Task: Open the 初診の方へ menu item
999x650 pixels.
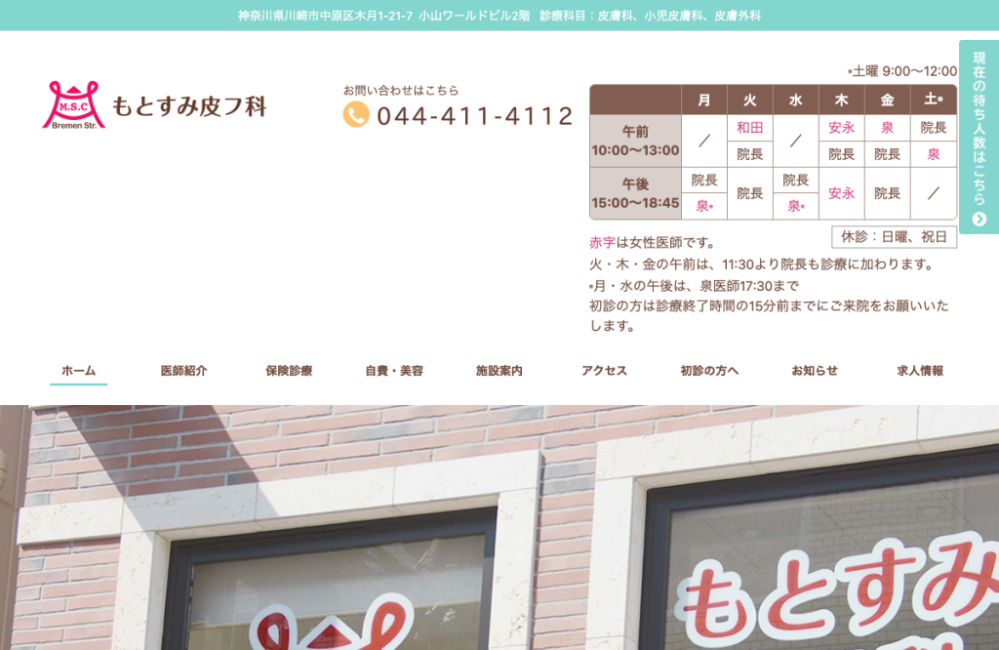Action: click(709, 371)
